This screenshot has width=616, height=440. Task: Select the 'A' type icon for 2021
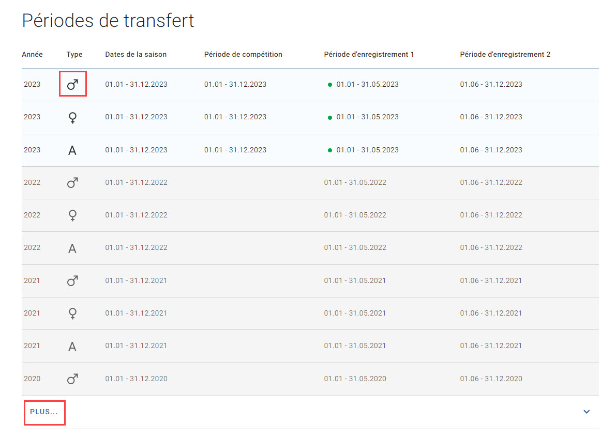[x=72, y=347]
